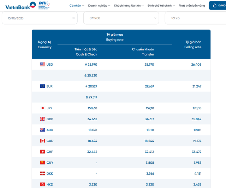Open Phát triển bền vững page
226x188 pixels.
click(x=192, y=6)
